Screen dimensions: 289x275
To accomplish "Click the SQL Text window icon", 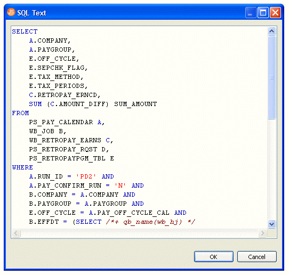I will [x=11, y=12].
